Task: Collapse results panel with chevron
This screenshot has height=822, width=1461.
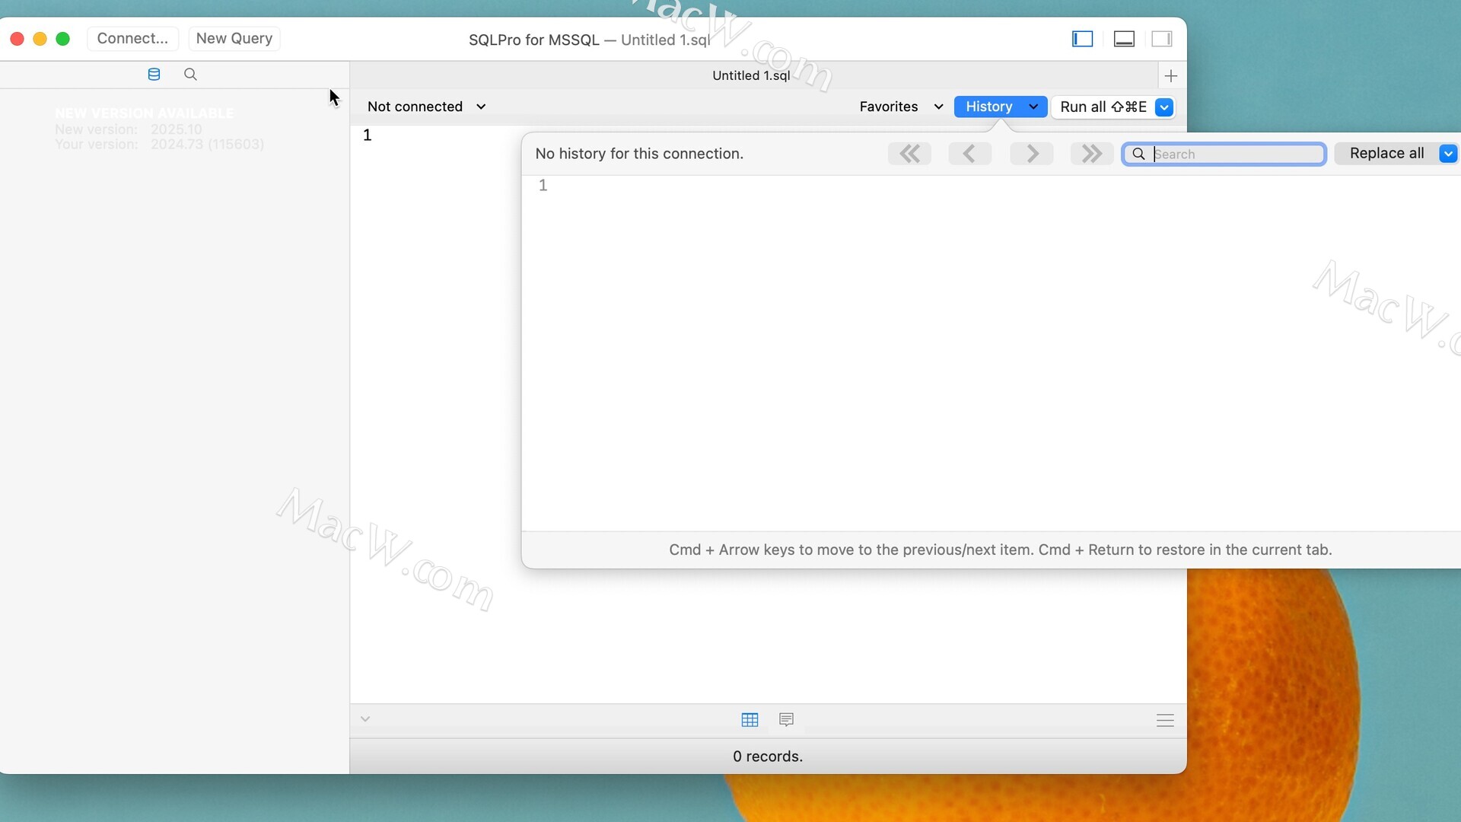Action: [365, 719]
